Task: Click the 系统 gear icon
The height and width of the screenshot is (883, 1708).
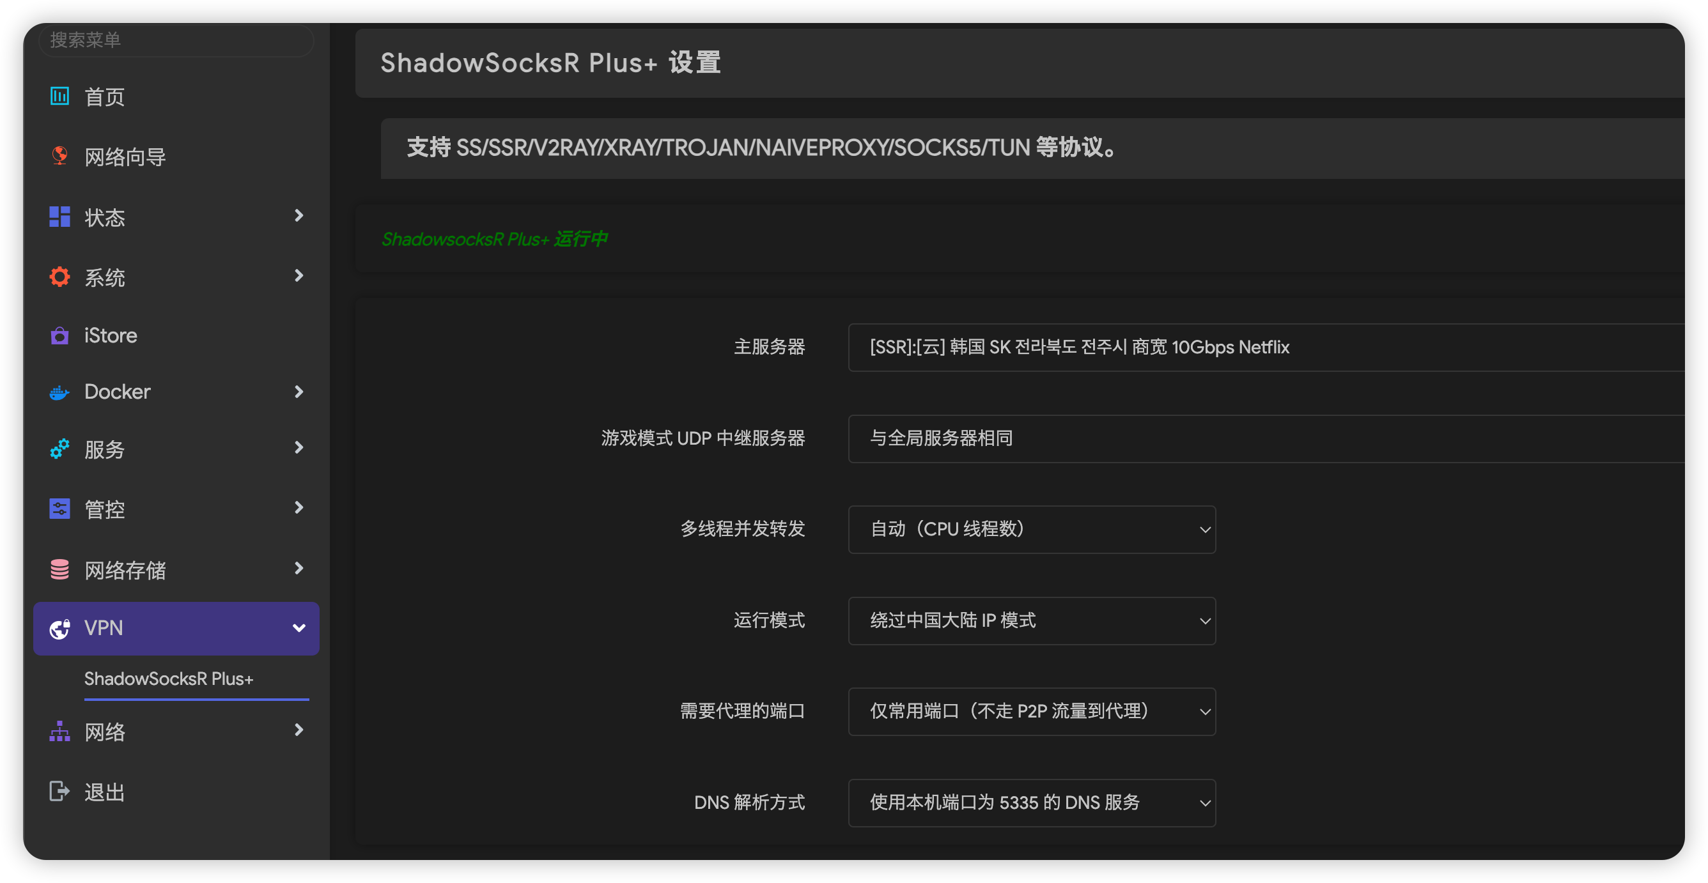Action: click(x=59, y=277)
